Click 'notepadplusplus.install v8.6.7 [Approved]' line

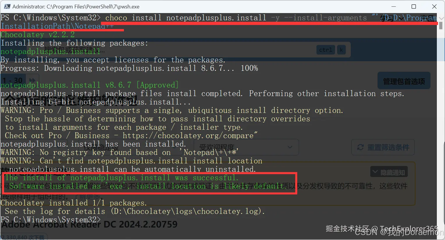click(90, 85)
